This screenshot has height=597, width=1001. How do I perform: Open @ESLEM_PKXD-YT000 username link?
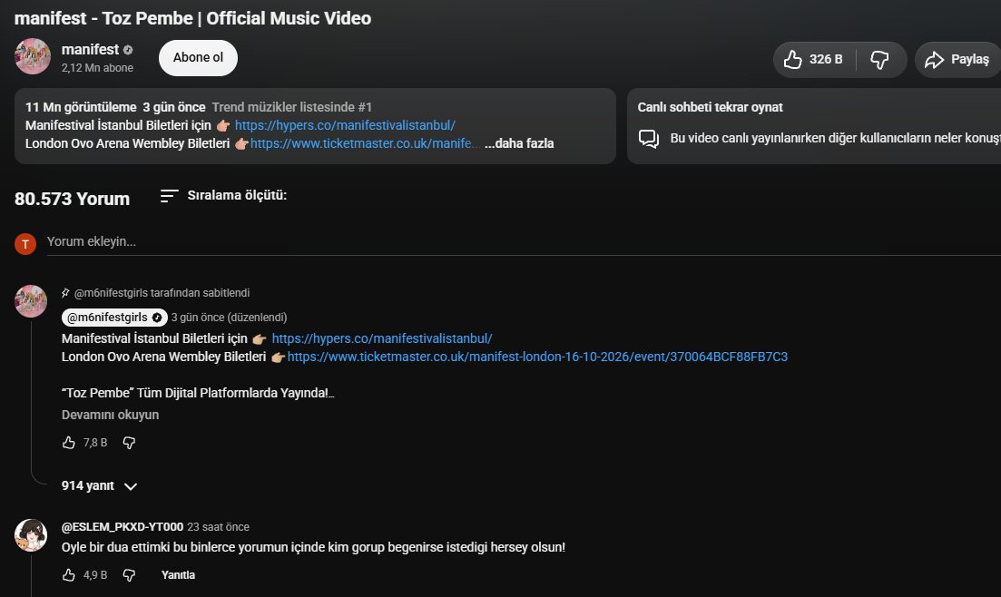pyautogui.click(x=122, y=527)
